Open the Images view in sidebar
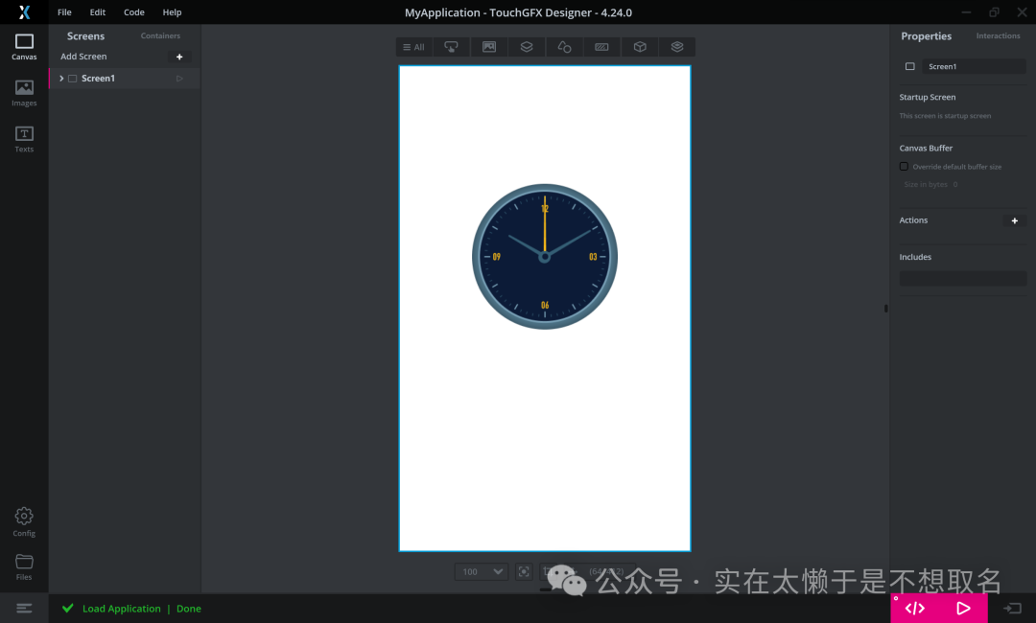 point(24,93)
